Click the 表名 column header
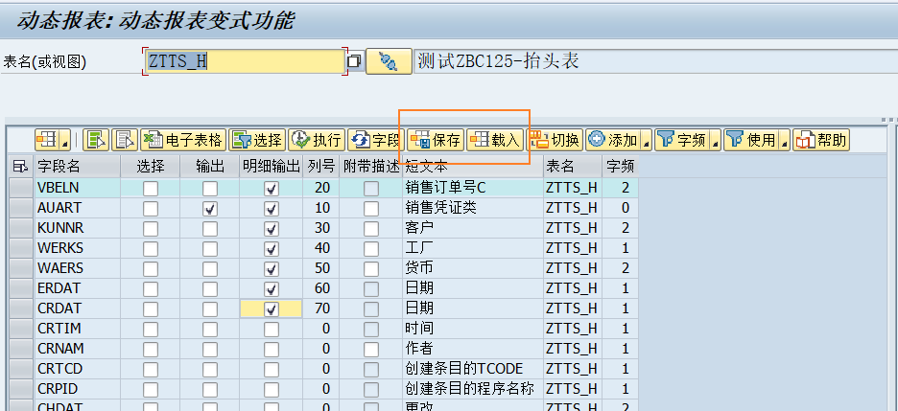898x411 pixels. (573, 167)
